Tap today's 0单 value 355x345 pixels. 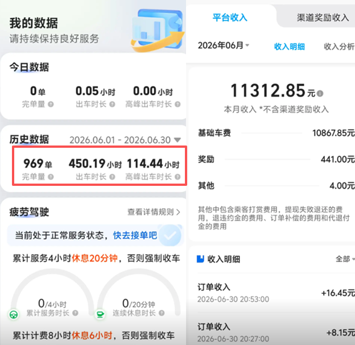point(38,91)
